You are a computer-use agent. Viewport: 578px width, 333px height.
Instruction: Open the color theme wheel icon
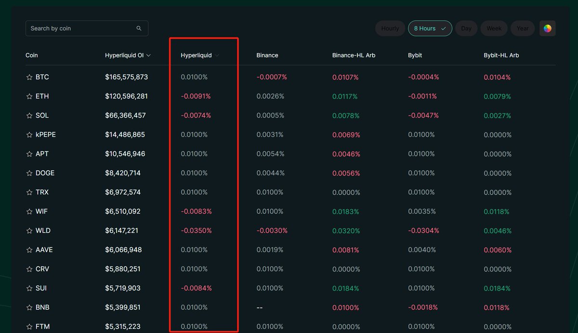548,28
